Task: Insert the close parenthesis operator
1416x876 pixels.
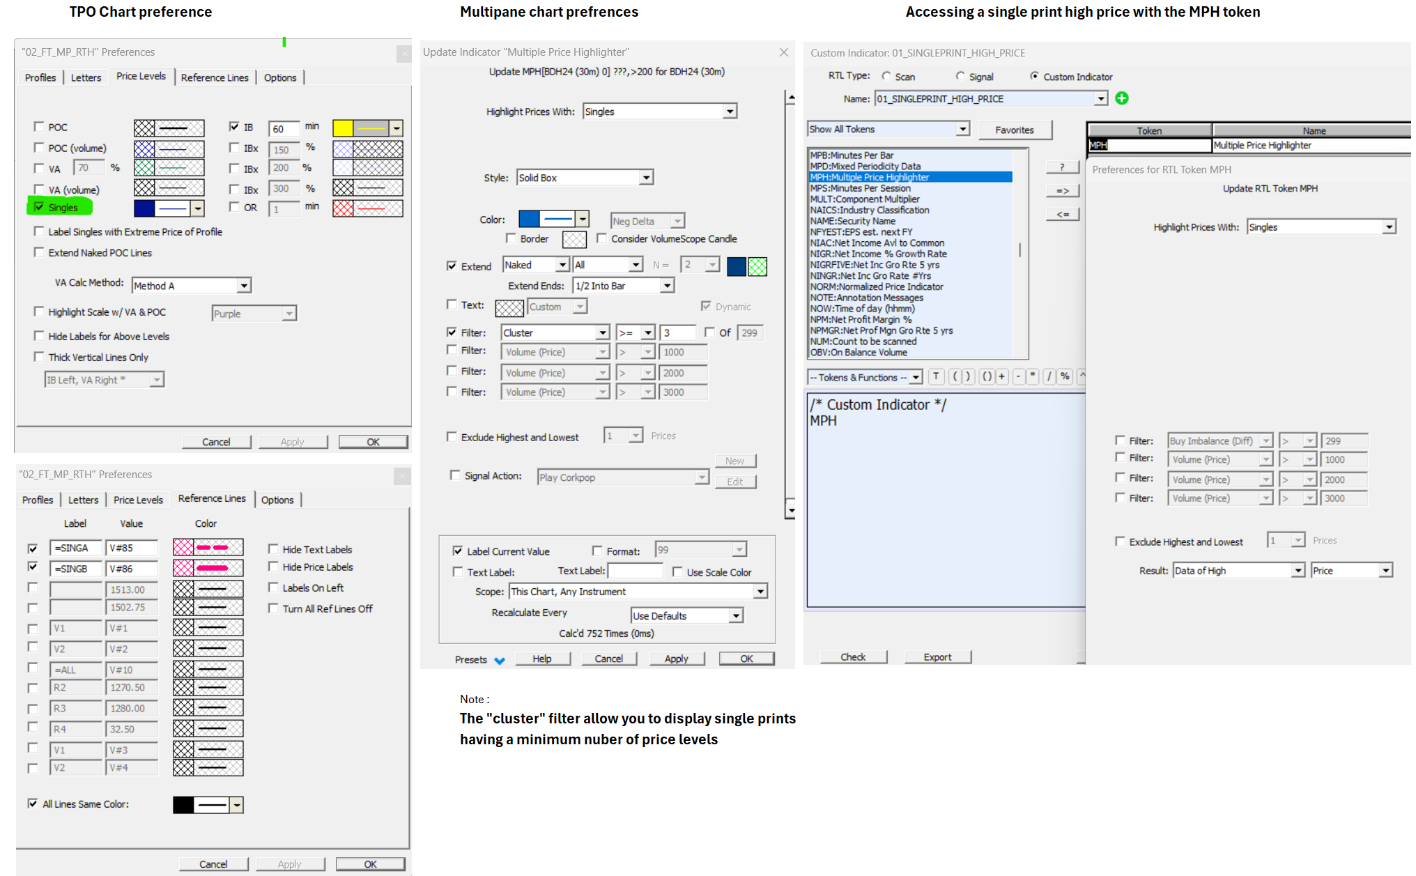Action: (x=968, y=377)
